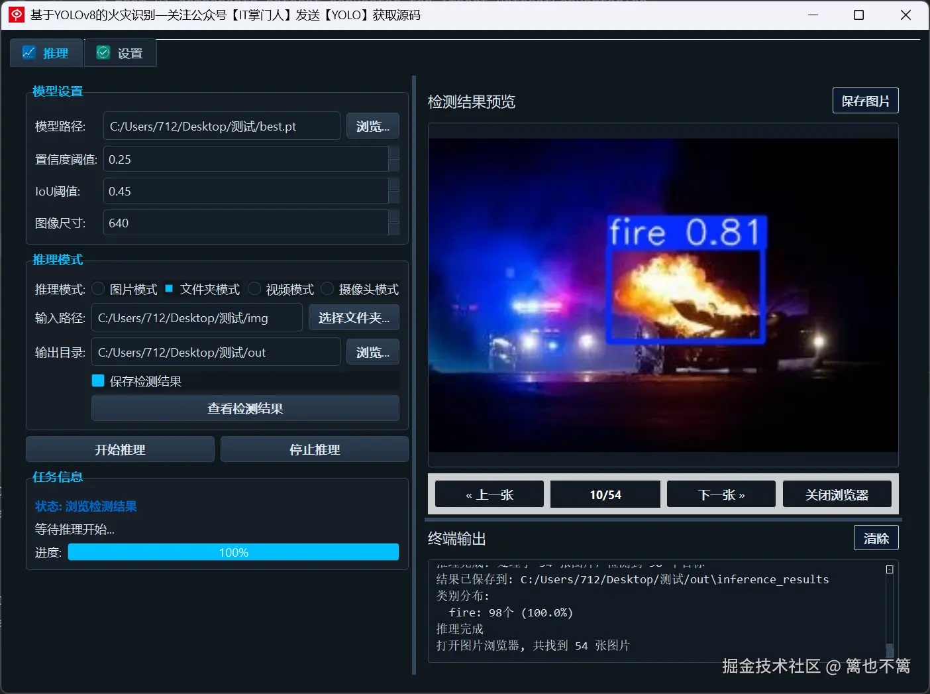Click 清除 to clear terminal output
The width and height of the screenshot is (930, 694).
(x=876, y=538)
